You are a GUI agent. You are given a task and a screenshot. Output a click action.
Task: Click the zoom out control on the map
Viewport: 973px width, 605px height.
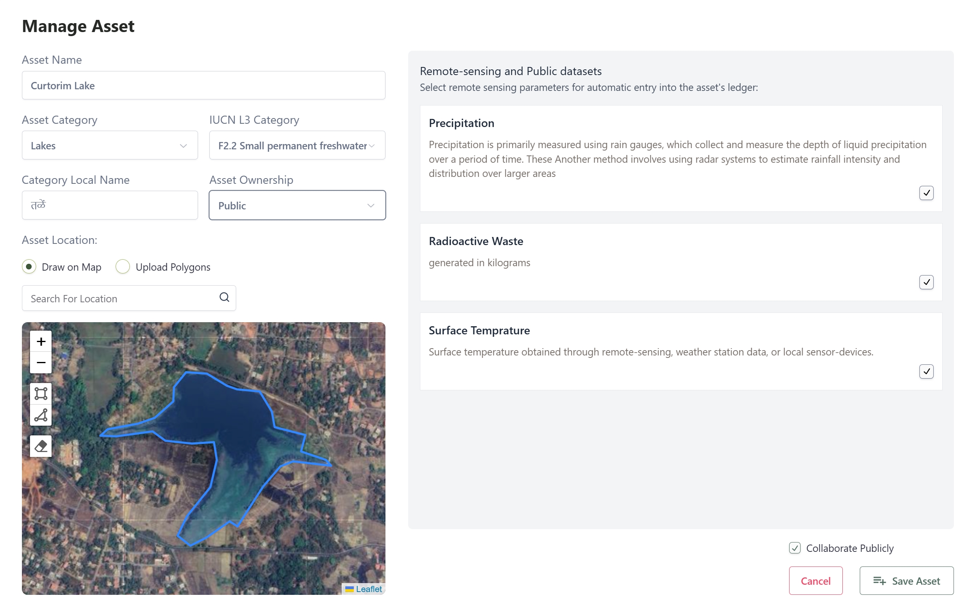[41, 362]
